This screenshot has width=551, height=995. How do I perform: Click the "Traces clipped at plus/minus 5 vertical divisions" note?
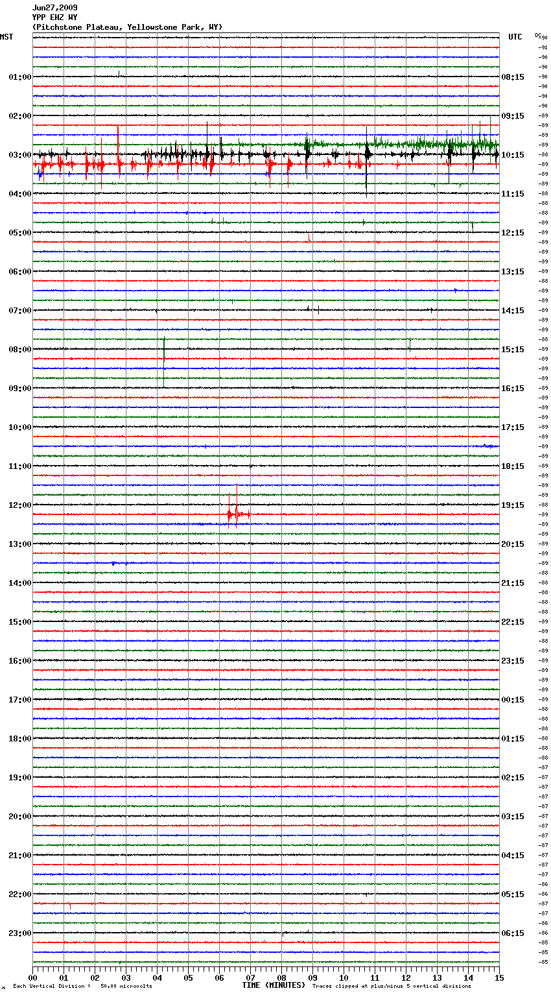tap(392, 987)
